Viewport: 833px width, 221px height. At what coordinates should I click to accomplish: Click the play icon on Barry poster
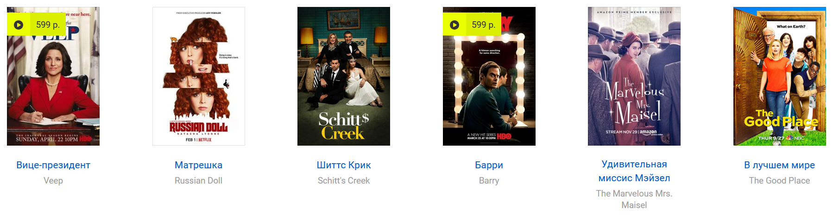point(454,25)
